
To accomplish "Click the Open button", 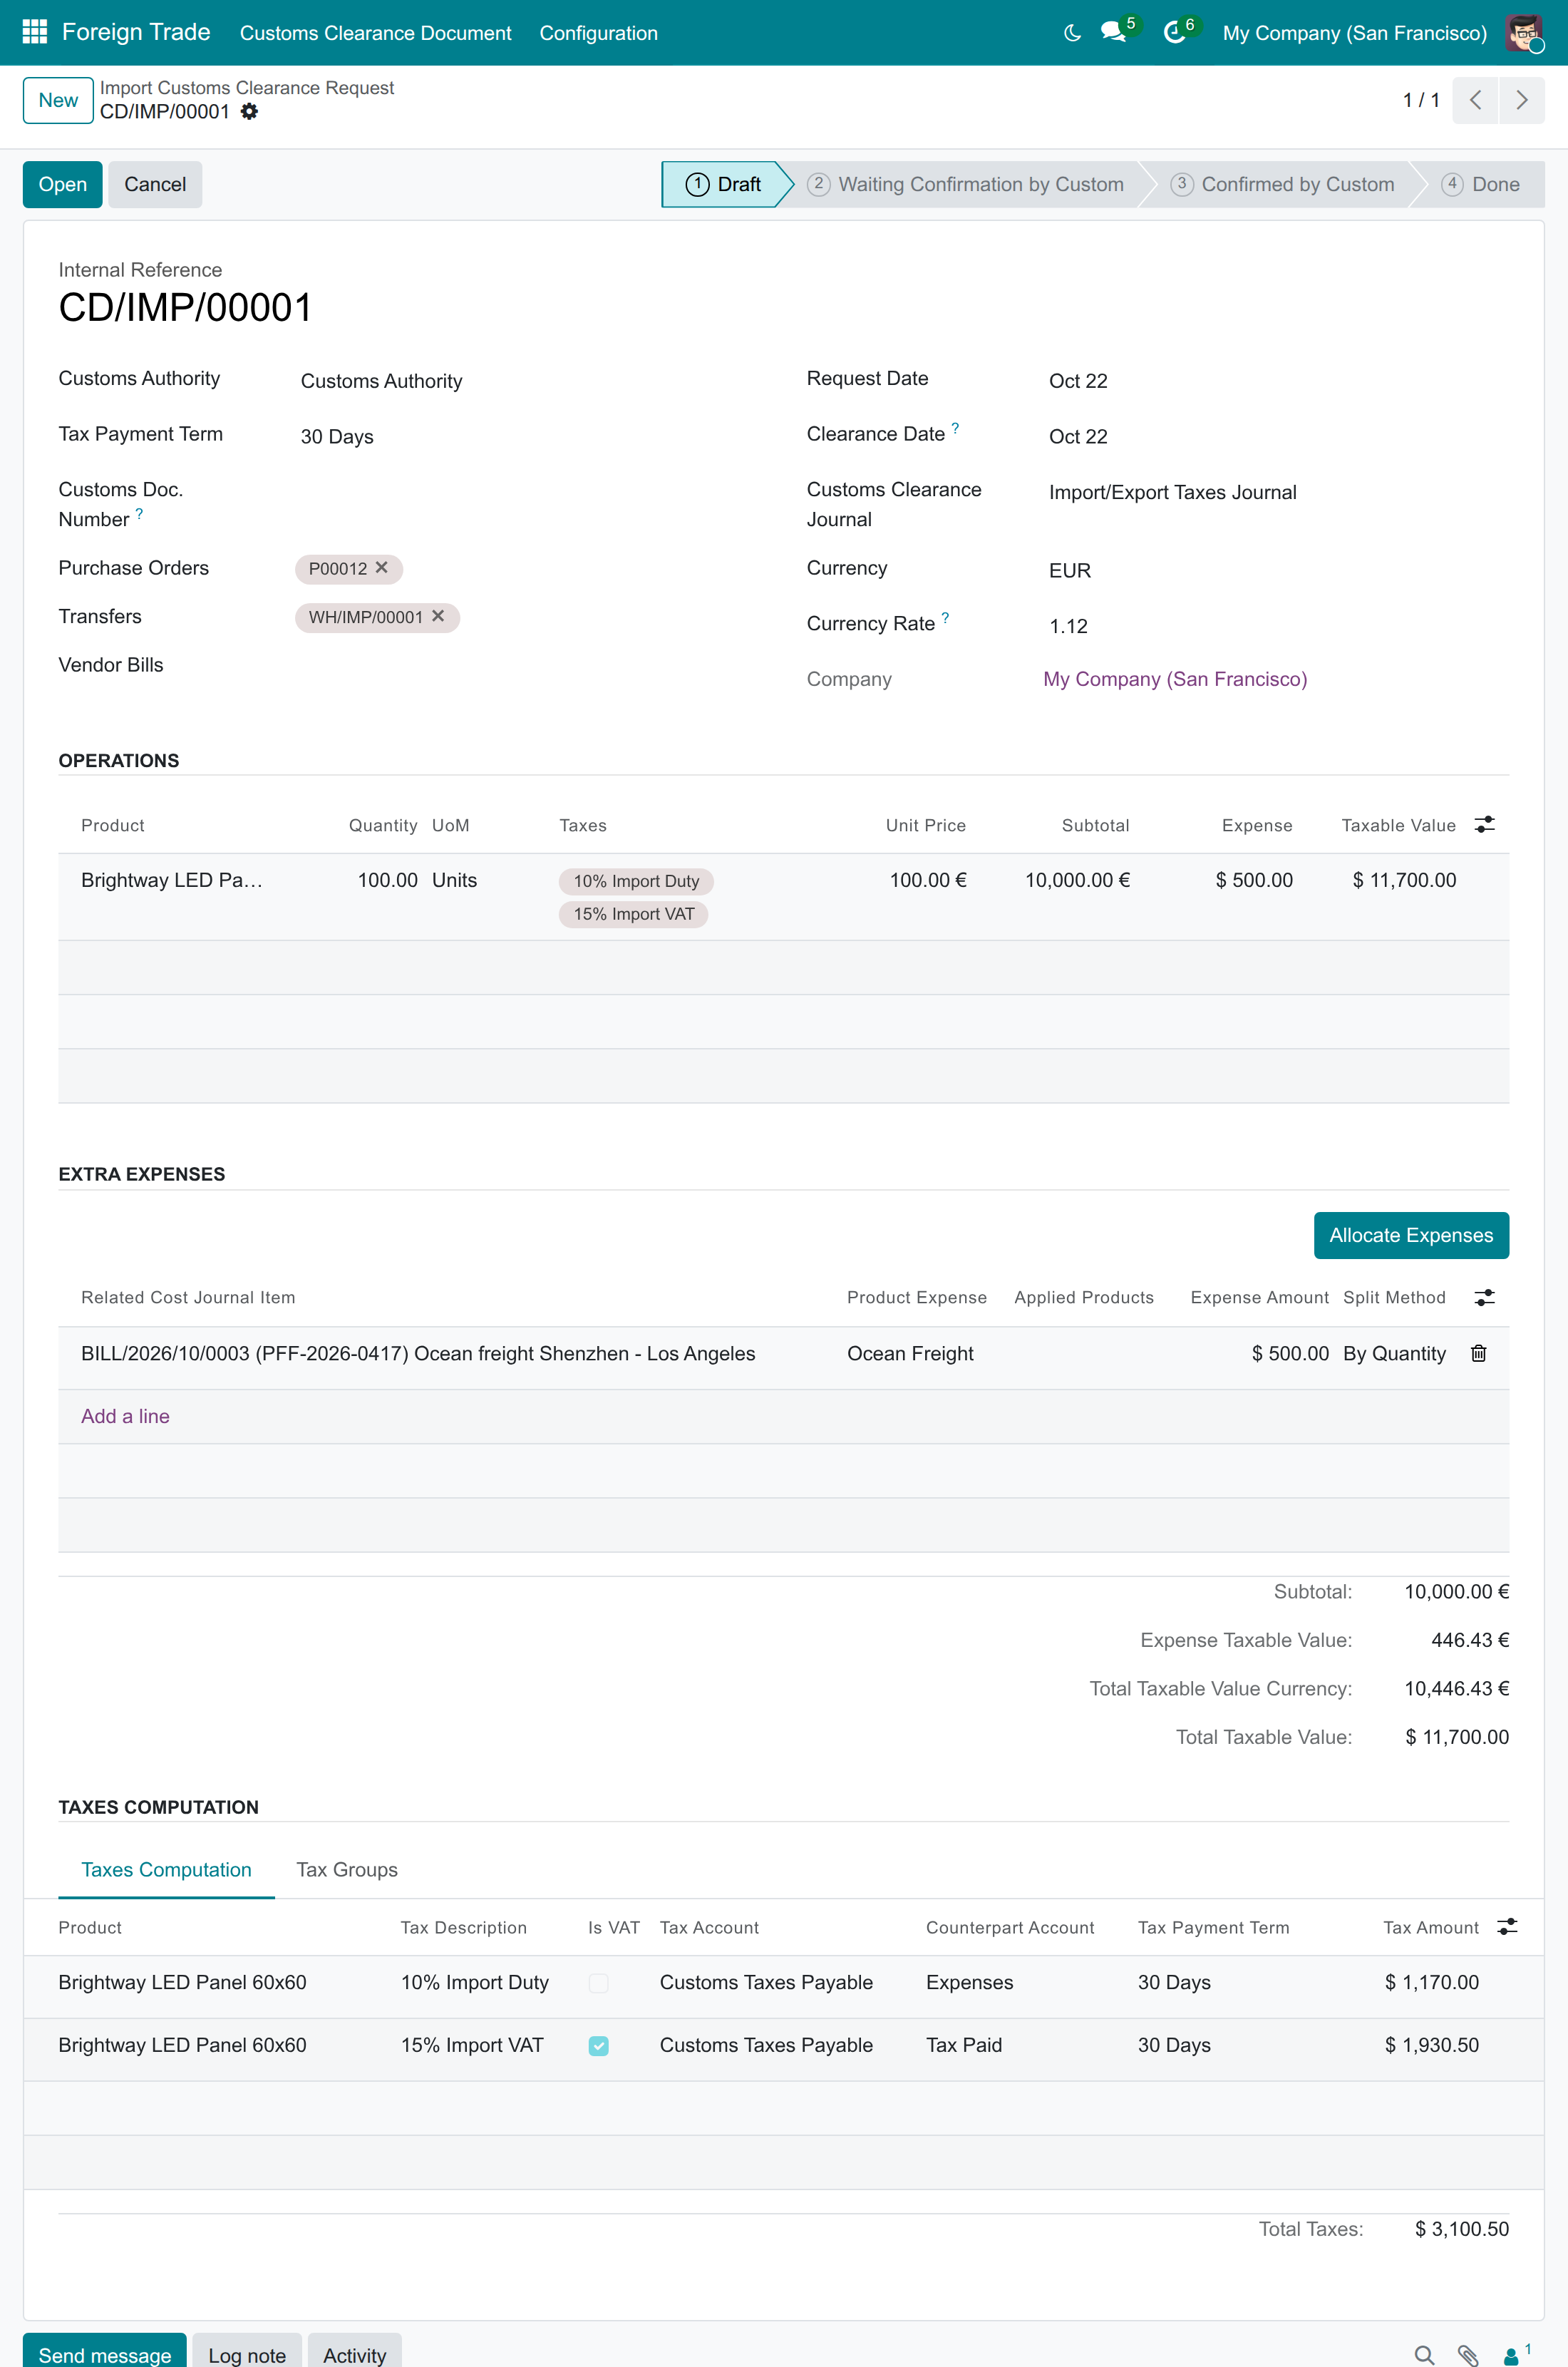I will pyautogui.click(x=62, y=184).
